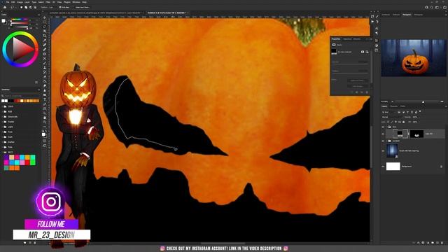Expand the Grayscale swatch folder
Image resolution: width=448 pixels, height=252 pixels.
[x=3, y=117]
